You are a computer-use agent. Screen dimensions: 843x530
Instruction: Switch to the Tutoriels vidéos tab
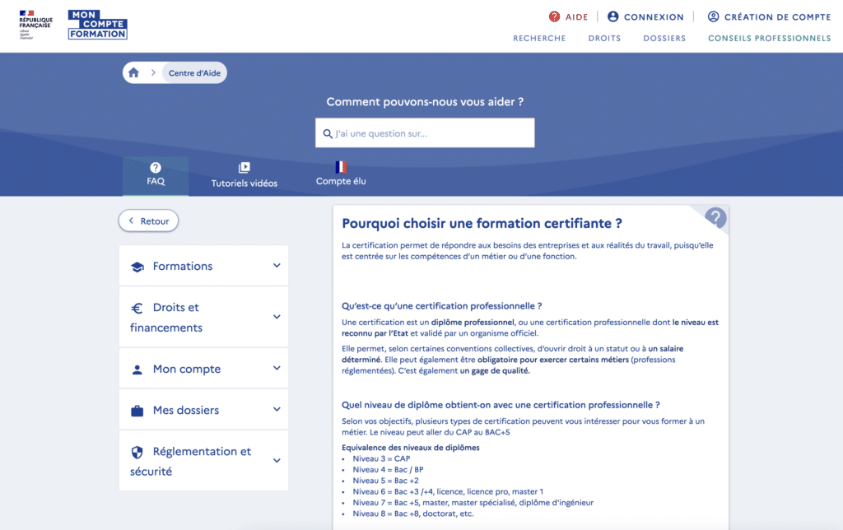click(244, 176)
